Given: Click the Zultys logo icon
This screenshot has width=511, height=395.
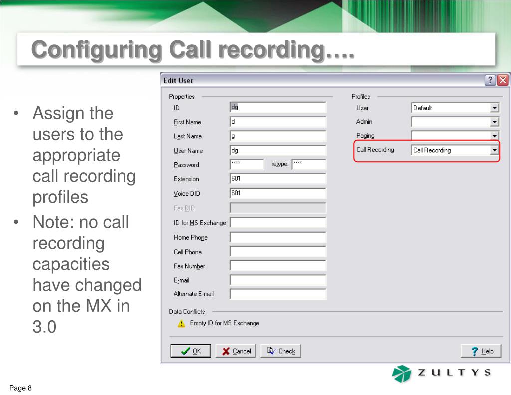Looking at the screenshot, I should 402,374.
